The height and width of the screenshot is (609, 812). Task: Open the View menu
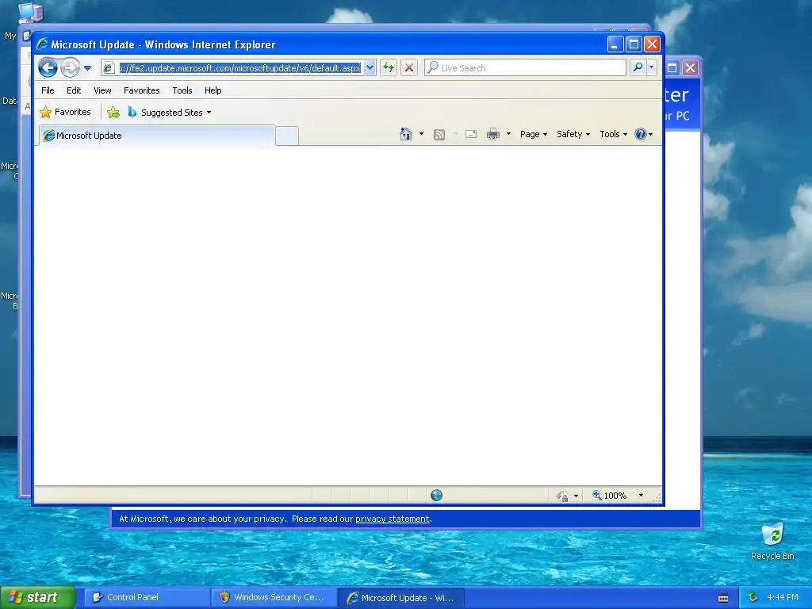[102, 90]
